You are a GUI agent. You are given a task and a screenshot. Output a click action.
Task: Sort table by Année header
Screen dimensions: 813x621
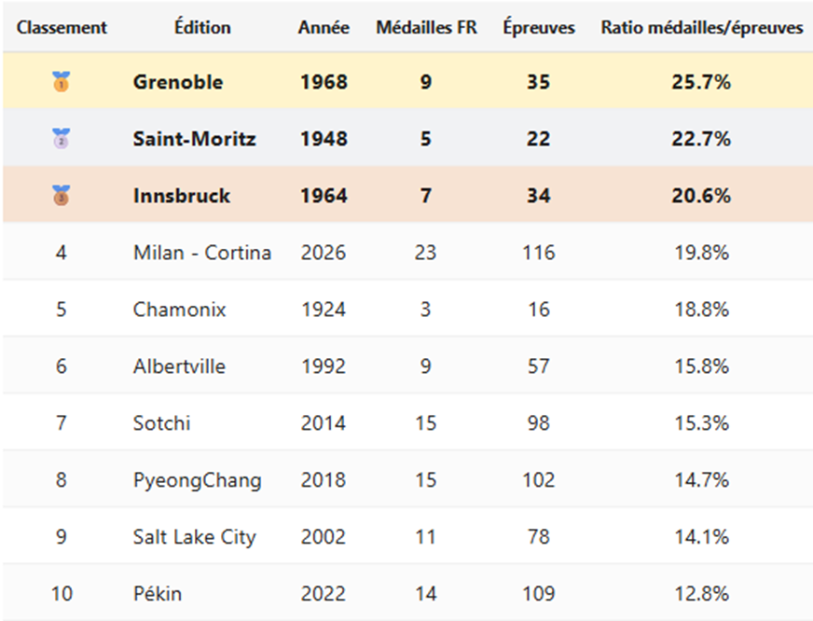(324, 27)
